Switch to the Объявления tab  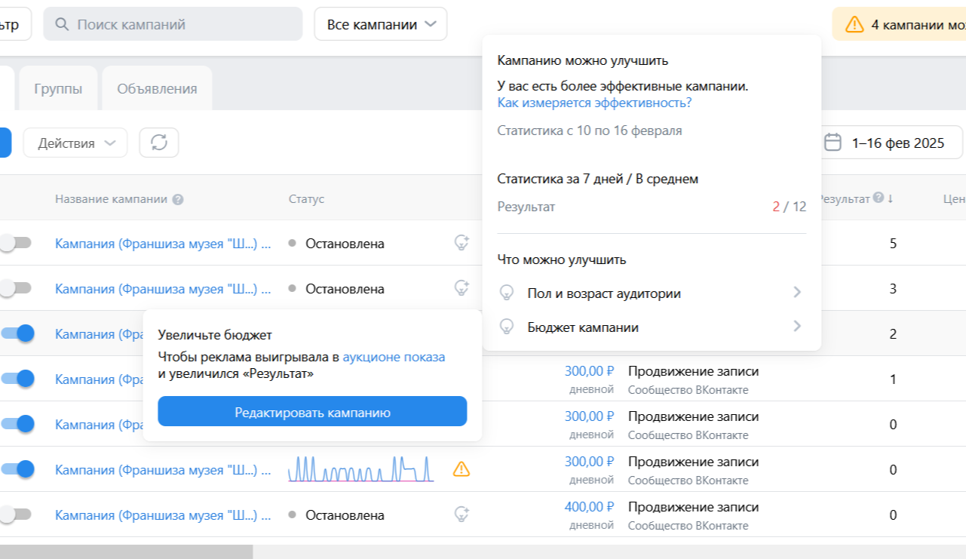click(x=157, y=88)
